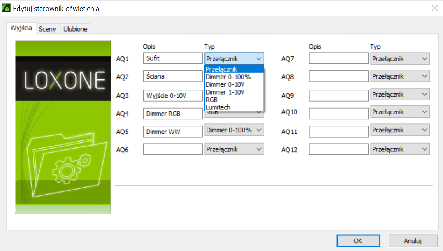Choose Lumitech from the type list
443x251 pixels.
click(x=218, y=107)
